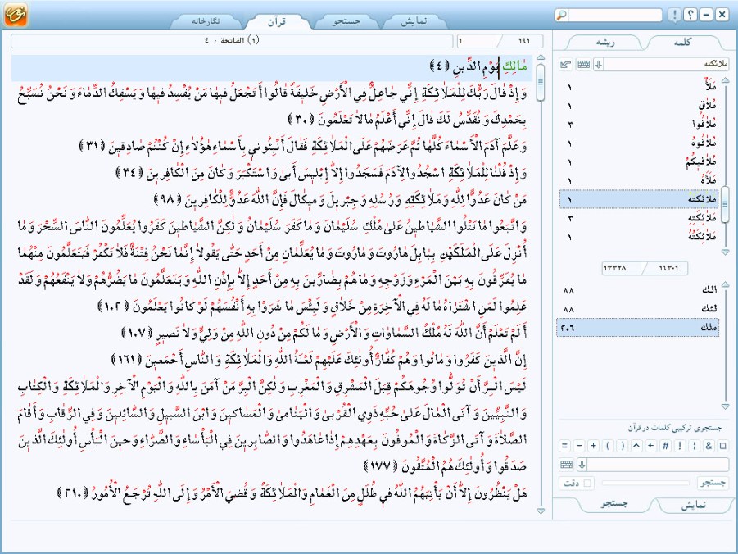The image size is (738, 554).
Task: Click the word list scroll-down arrow
Action: [x=725, y=252]
